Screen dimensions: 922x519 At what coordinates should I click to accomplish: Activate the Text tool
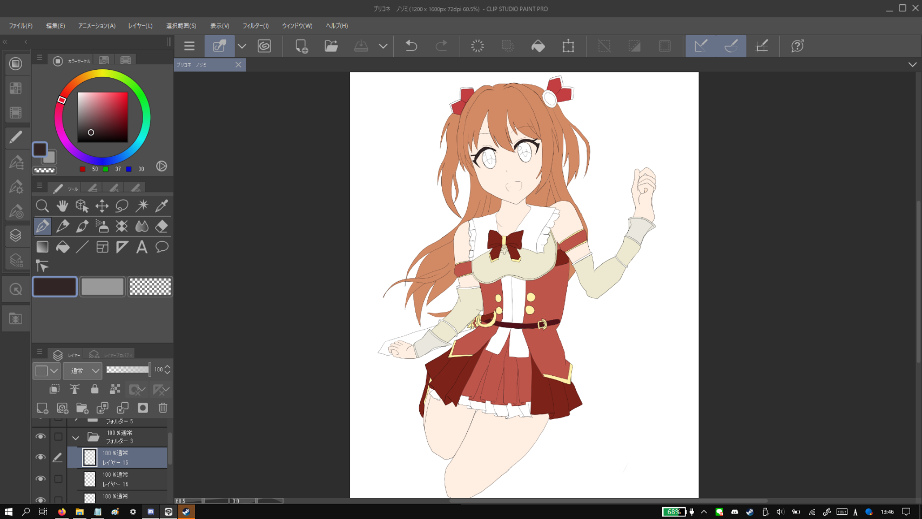click(142, 247)
